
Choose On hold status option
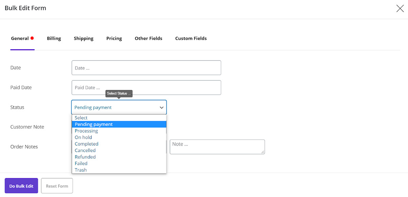pyautogui.click(x=83, y=137)
